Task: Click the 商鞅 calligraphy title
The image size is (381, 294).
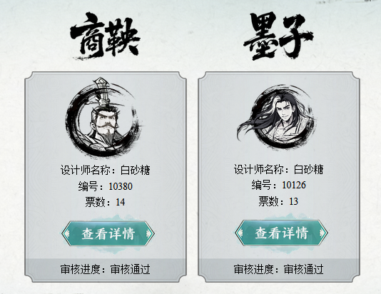Action: [x=105, y=36]
